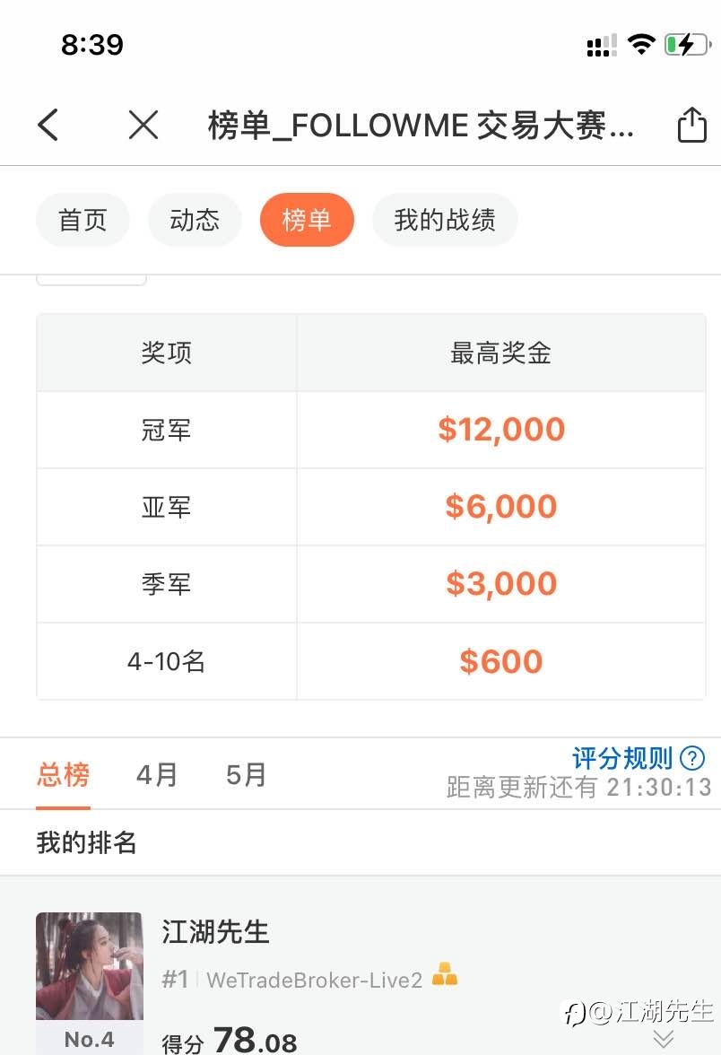Go to 首页 tab
The image size is (721, 1055).
coord(83,220)
